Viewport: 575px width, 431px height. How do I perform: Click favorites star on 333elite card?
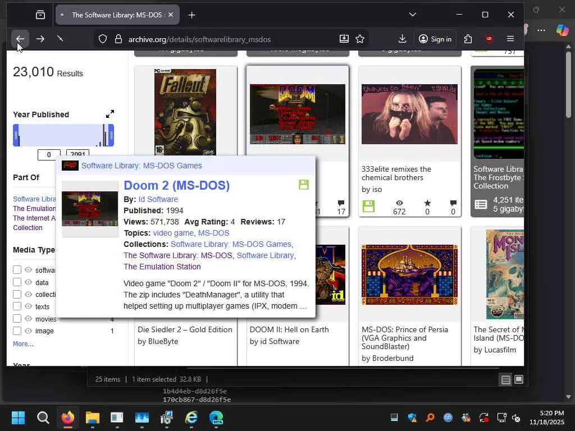coord(427,203)
